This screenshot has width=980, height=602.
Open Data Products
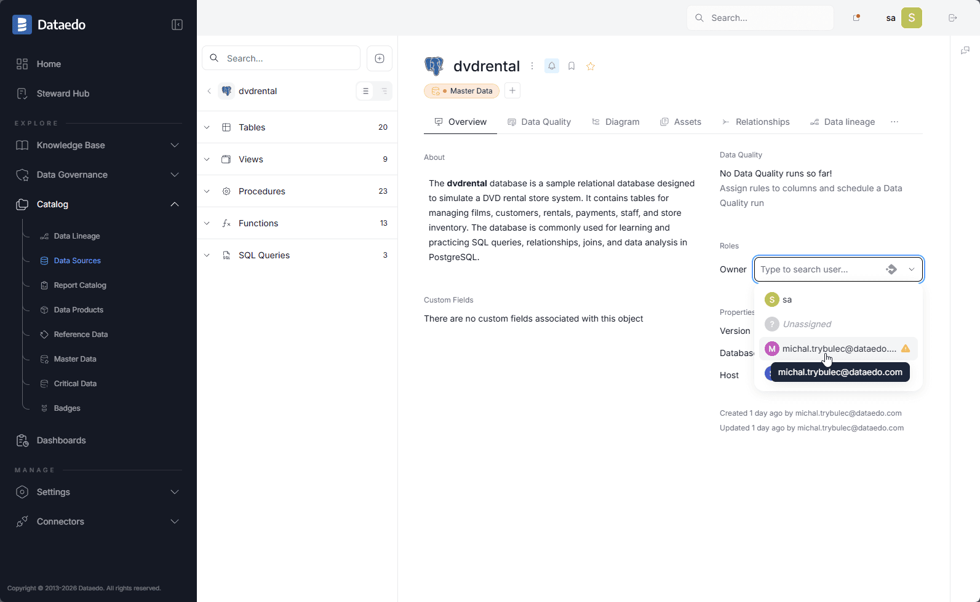pos(79,310)
